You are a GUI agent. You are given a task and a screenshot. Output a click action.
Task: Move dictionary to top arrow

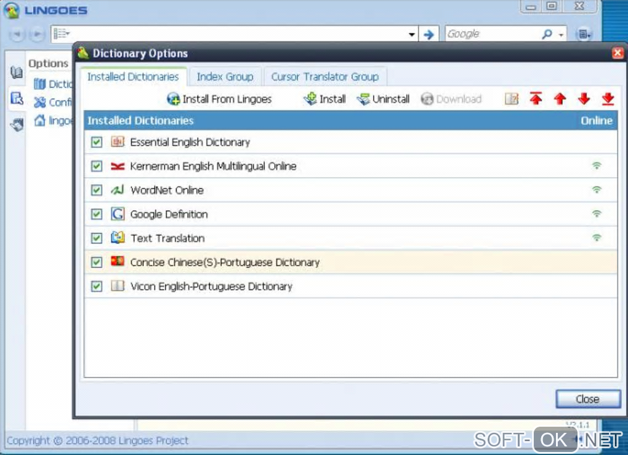pyautogui.click(x=536, y=98)
